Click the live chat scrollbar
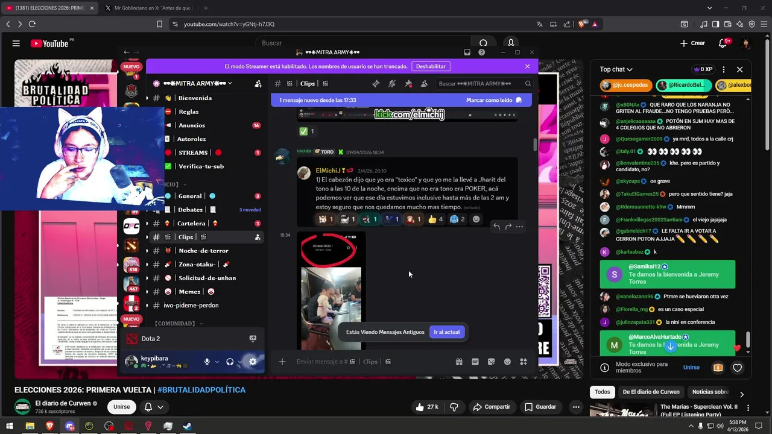Viewport: 772px width, 434px height. coord(748,339)
